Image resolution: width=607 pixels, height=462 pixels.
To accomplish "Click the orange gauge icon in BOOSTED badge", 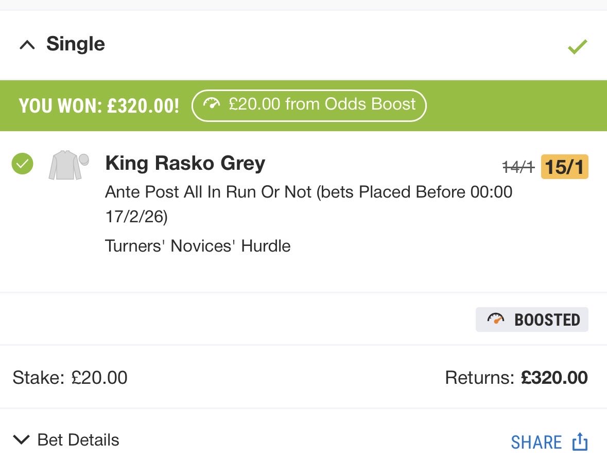I will 496,319.
